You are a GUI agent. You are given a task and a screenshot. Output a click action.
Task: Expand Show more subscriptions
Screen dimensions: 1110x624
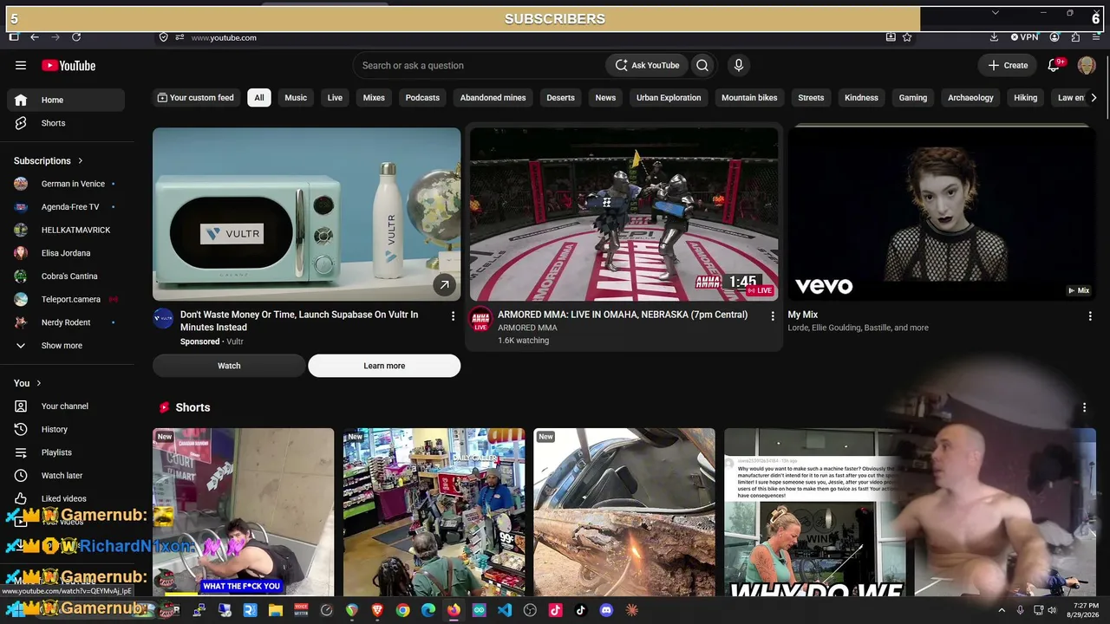point(66,346)
